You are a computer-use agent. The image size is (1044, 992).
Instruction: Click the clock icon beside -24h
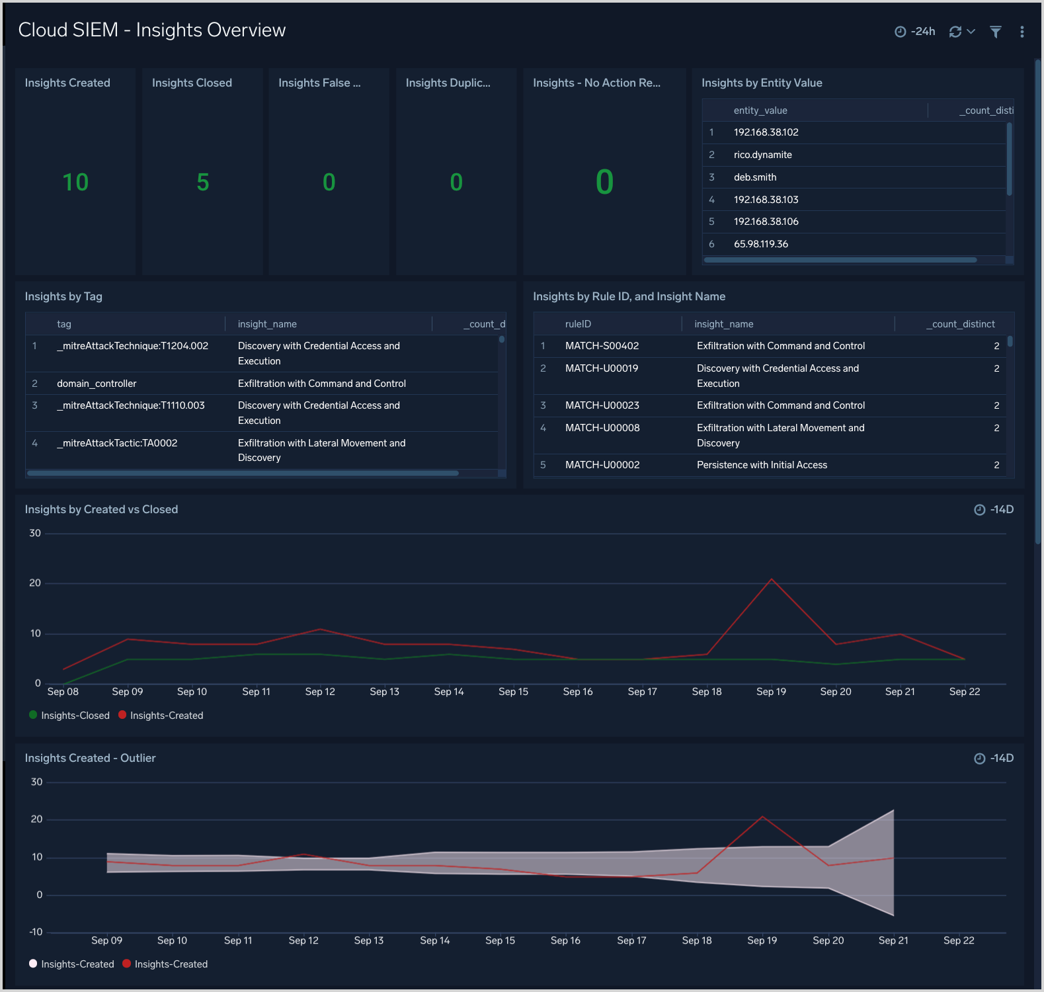pyautogui.click(x=900, y=32)
